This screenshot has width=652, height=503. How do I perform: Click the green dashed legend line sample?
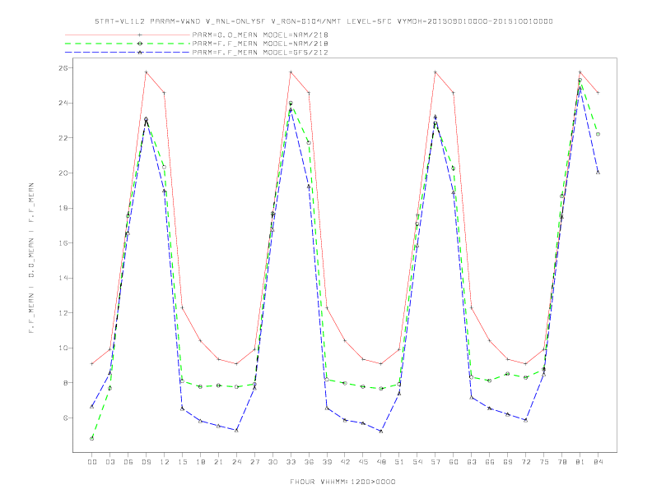point(128,44)
